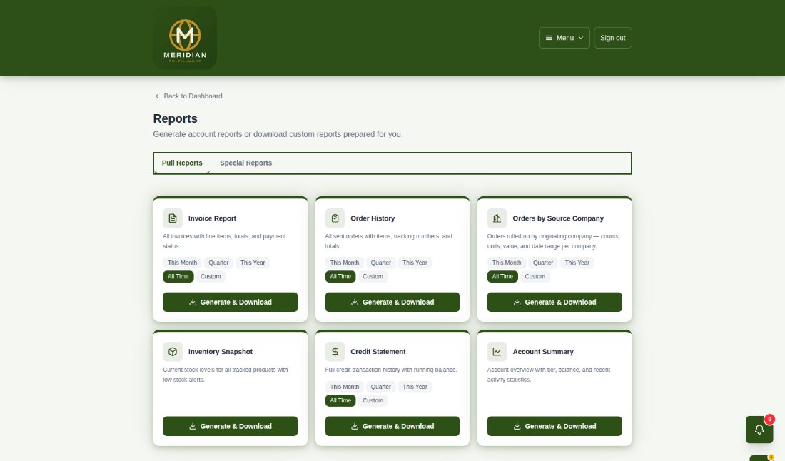Select This Year for Orders by Source Company
The height and width of the screenshot is (461, 785).
click(577, 263)
